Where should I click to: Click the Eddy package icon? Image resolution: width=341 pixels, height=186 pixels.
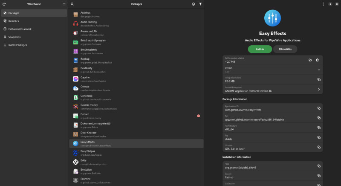pos(75,162)
